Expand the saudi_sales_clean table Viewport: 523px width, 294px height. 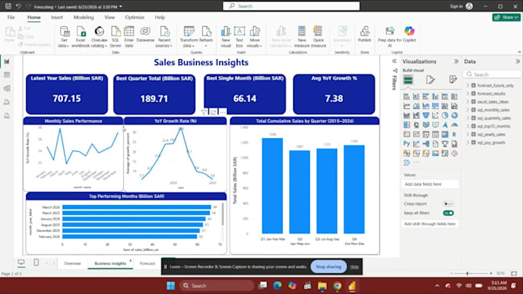pyautogui.click(x=468, y=102)
